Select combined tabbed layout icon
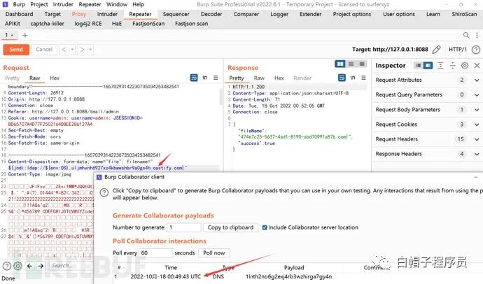Image resolution: width=483 pixels, height=284 pixels. point(362,64)
